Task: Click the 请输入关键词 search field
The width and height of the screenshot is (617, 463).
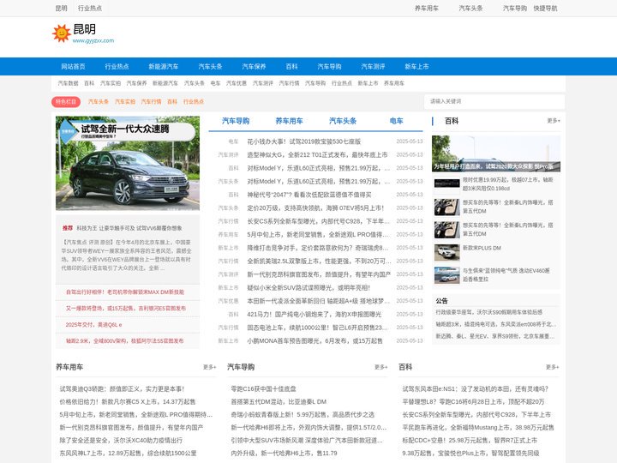Action: 494,101
